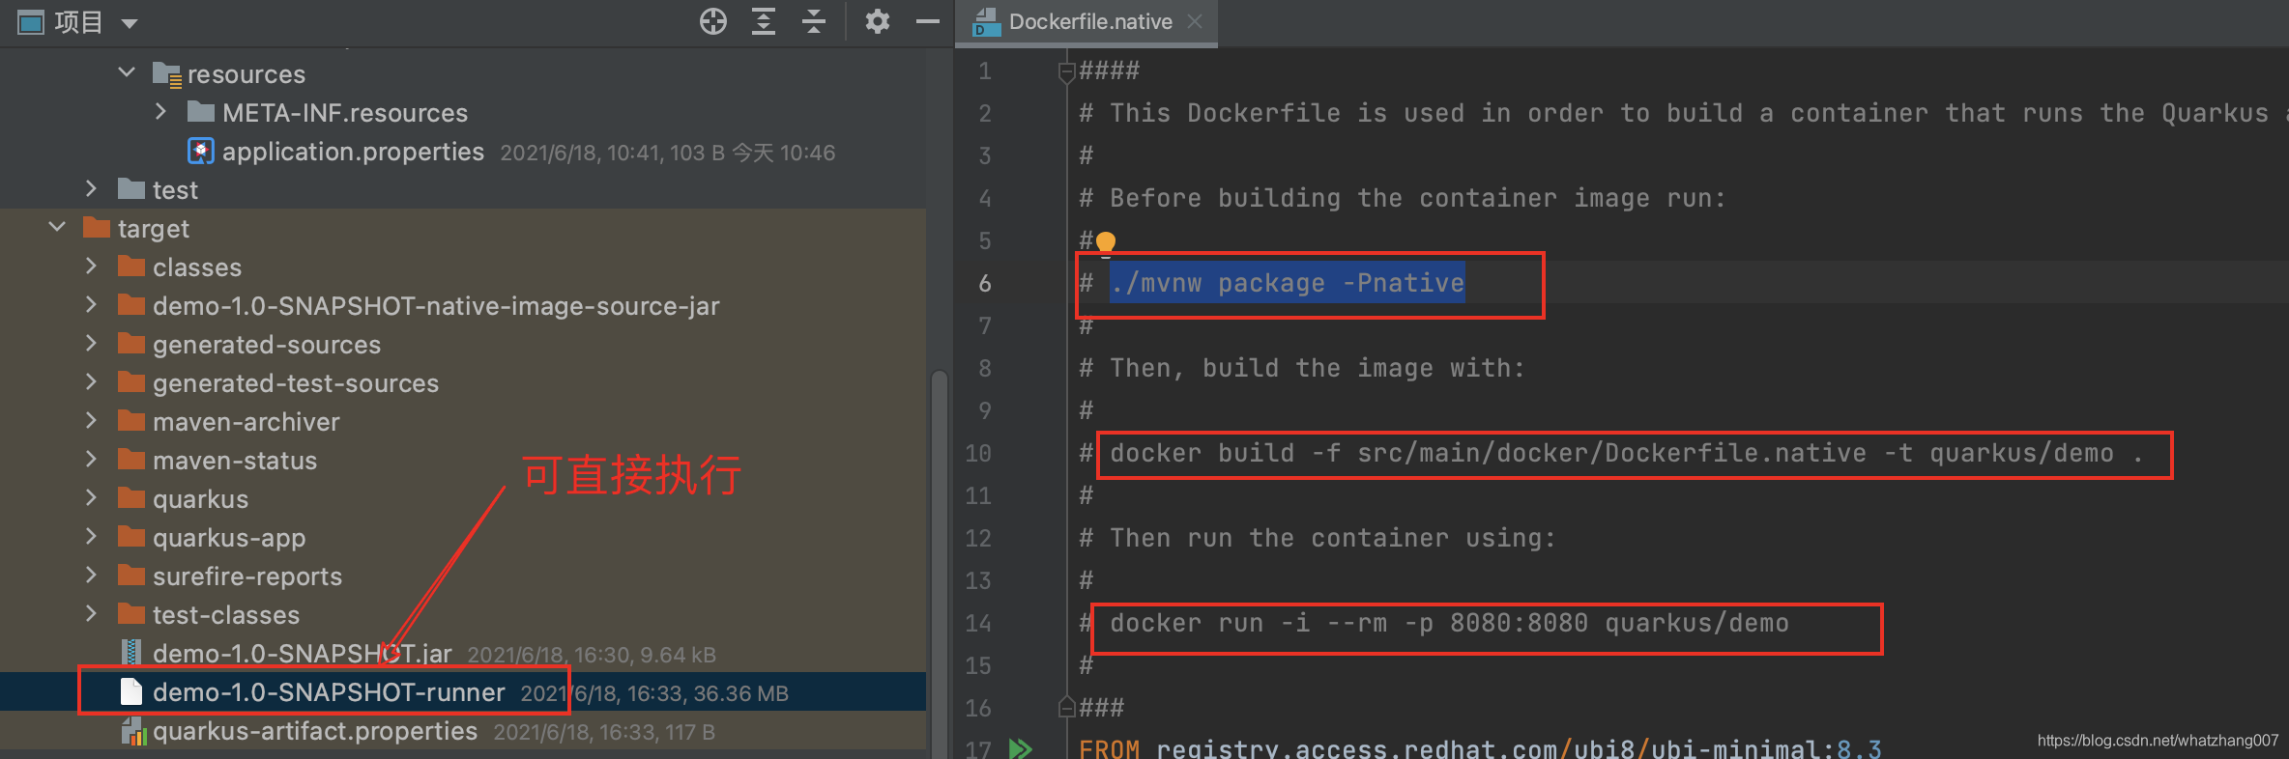Image resolution: width=2289 pixels, height=759 pixels.
Task: Click the fold end marker at line 16
Action: click(1067, 707)
